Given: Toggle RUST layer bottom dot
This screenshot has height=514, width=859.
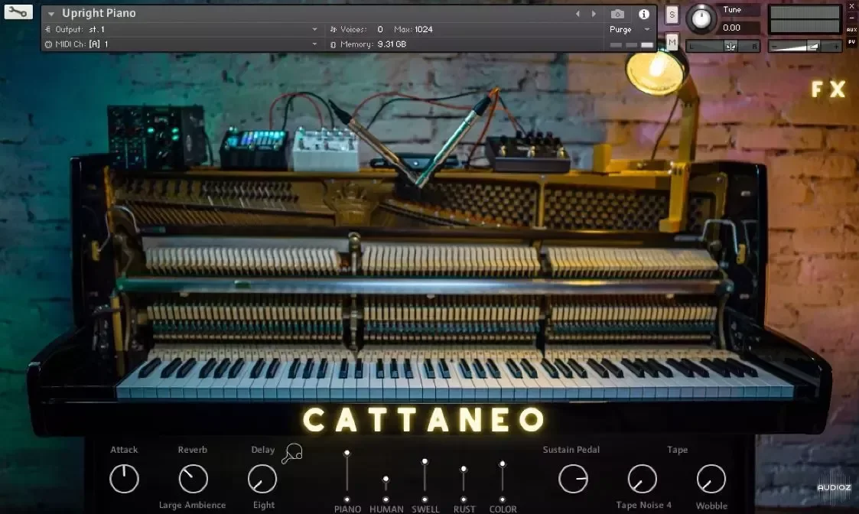Looking at the screenshot, I should (464, 499).
